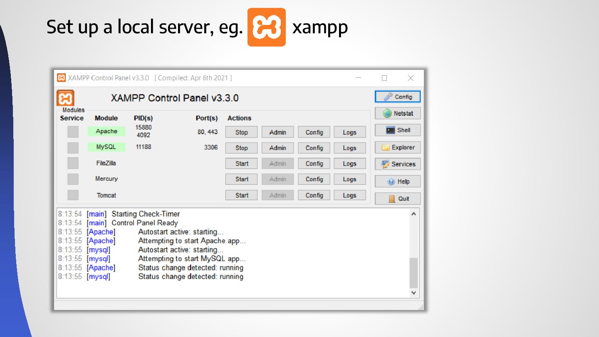599x337 pixels.
Task: Open Config for the FileZilla row
Action: click(x=314, y=164)
